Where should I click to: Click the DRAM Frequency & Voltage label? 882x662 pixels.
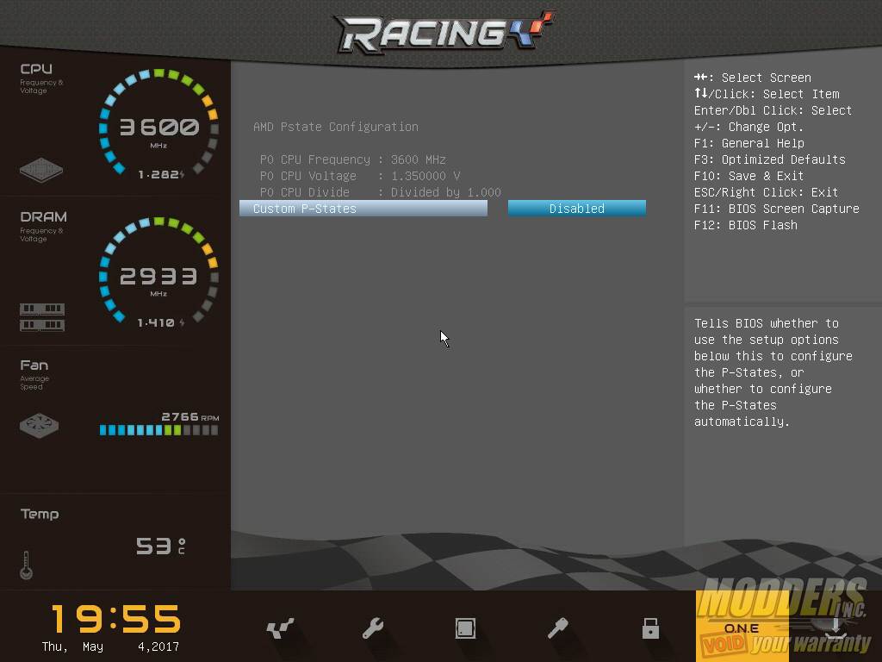click(x=43, y=227)
